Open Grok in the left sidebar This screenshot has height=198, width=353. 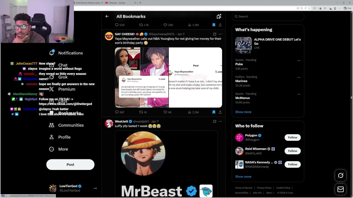[58, 77]
